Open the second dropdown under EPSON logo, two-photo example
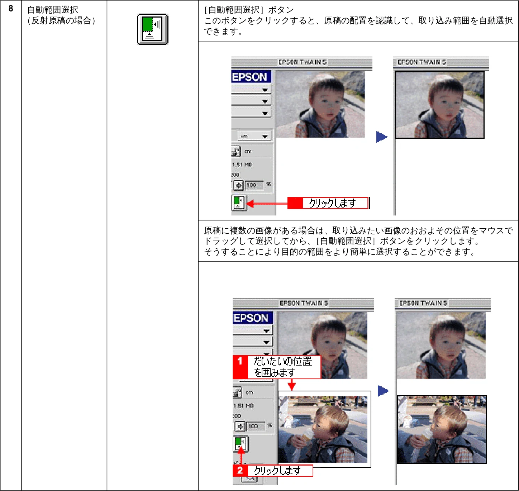The image size is (519, 491). [253, 342]
